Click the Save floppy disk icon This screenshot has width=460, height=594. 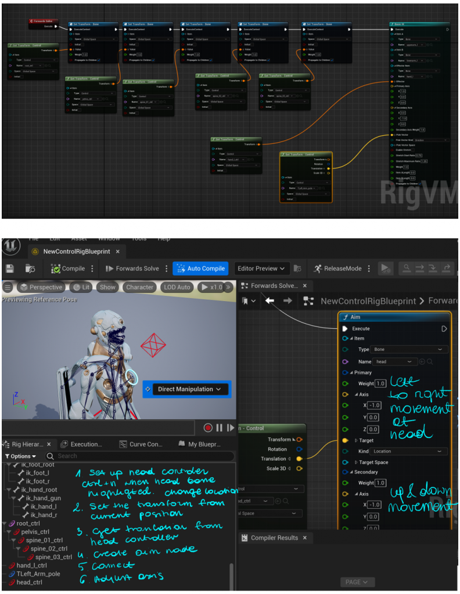[10, 269]
